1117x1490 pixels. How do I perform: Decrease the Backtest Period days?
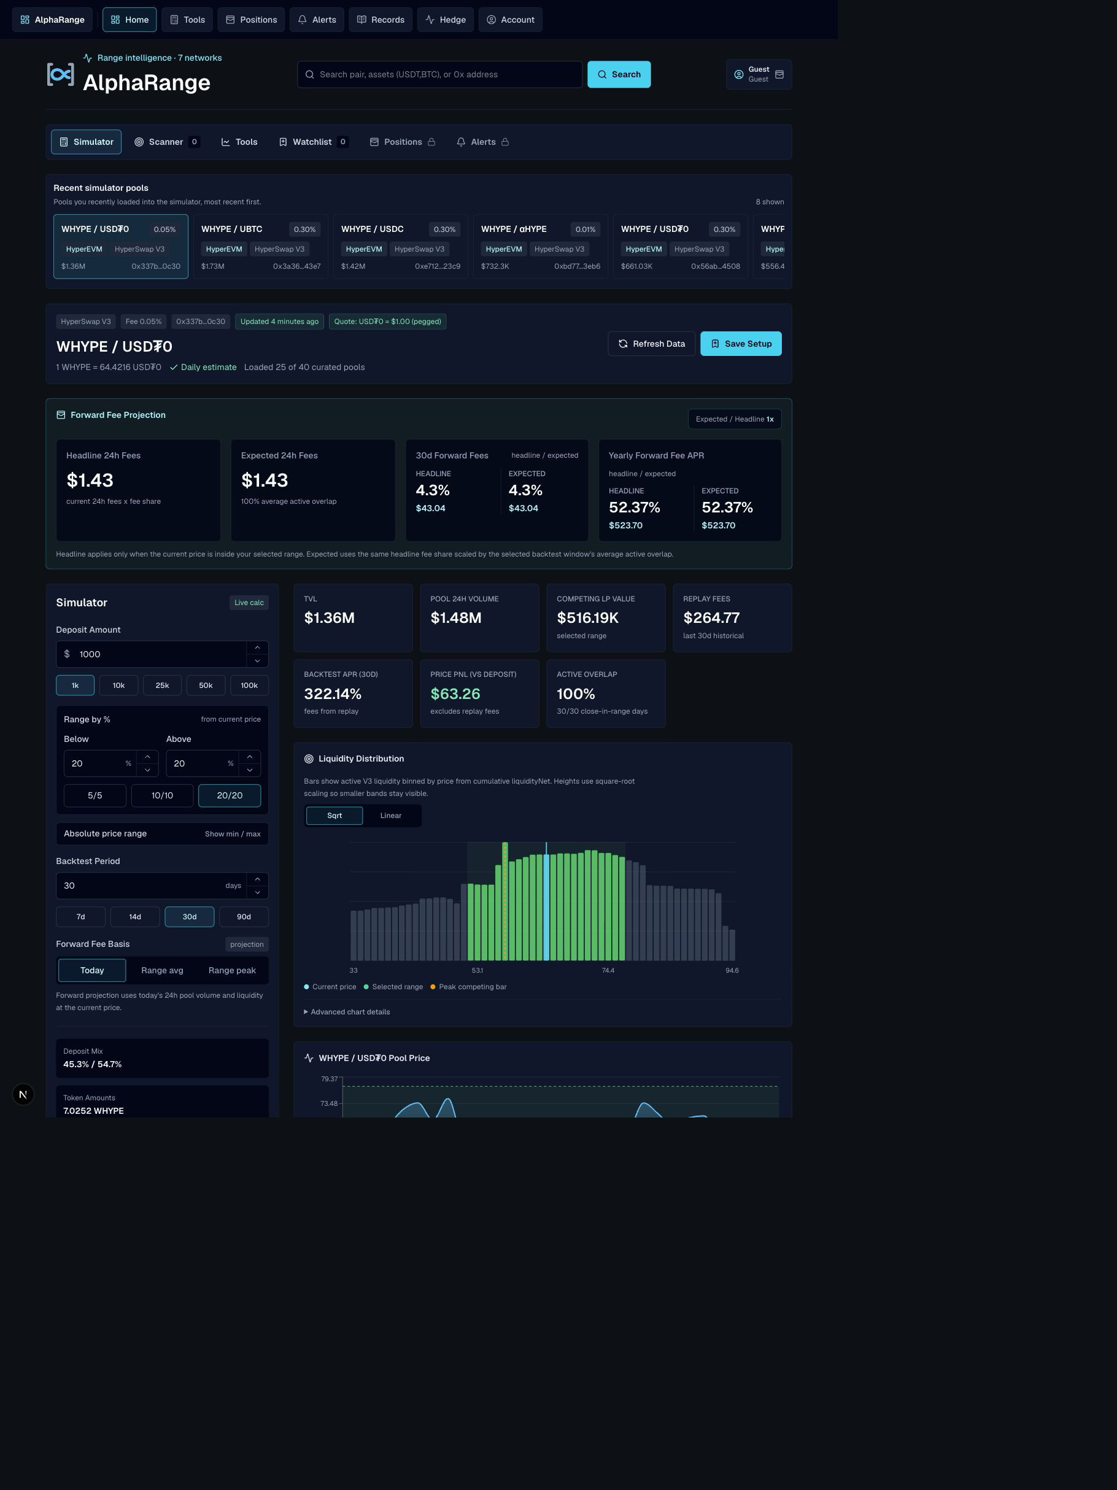[257, 892]
